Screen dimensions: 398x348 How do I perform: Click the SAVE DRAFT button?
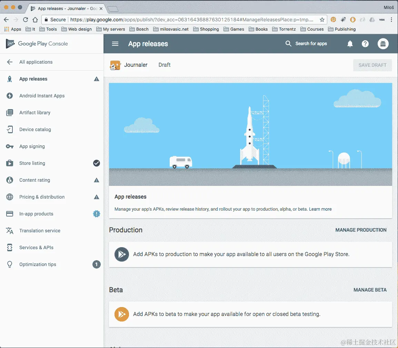click(372, 65)
